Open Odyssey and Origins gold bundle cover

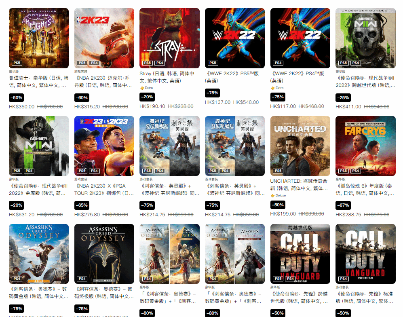point(169,254)
